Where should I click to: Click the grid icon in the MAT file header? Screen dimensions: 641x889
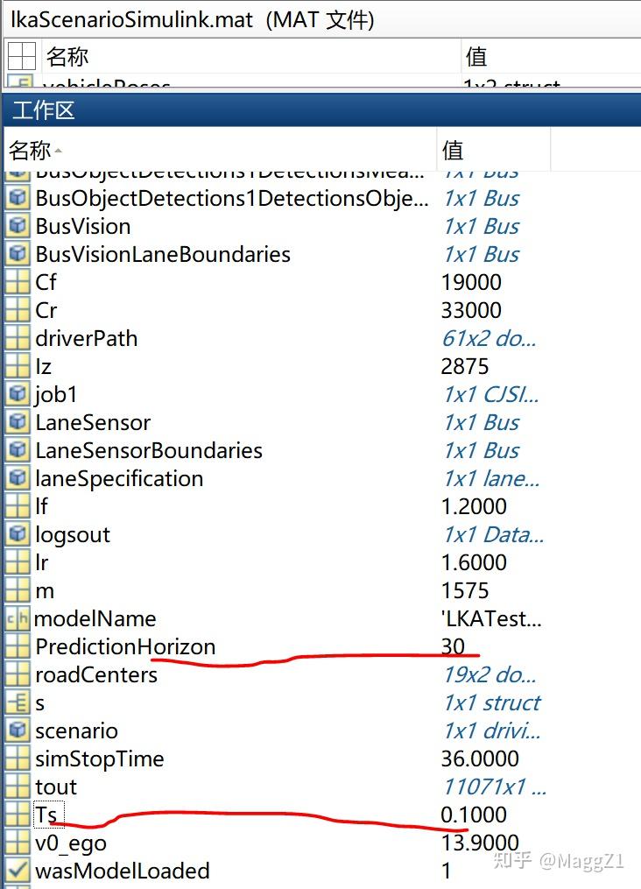tap(22, 55)
